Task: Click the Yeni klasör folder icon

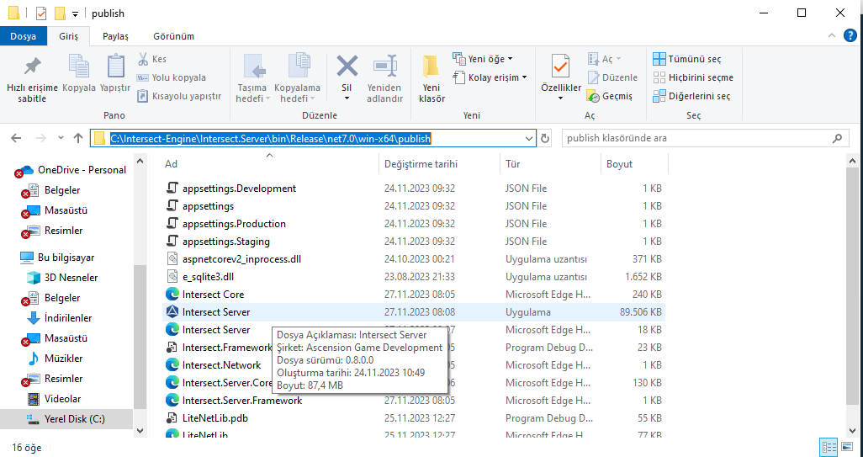Action: [x=431, y=66]
